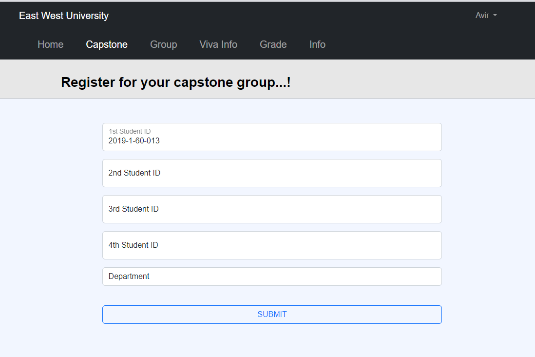
Task: Click the 'Register for your capstone group...!' heading
Action: 176,82
